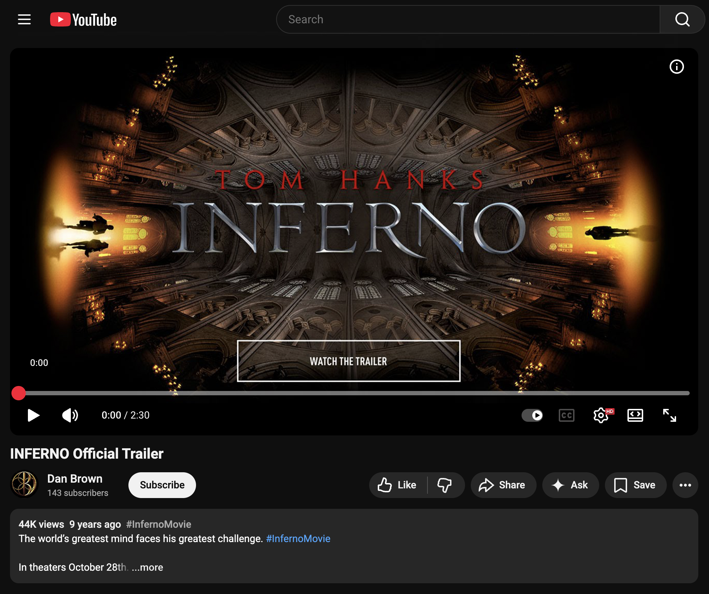Open the more actions ellipsis menu
709x594 pixels.
(685, 485)
